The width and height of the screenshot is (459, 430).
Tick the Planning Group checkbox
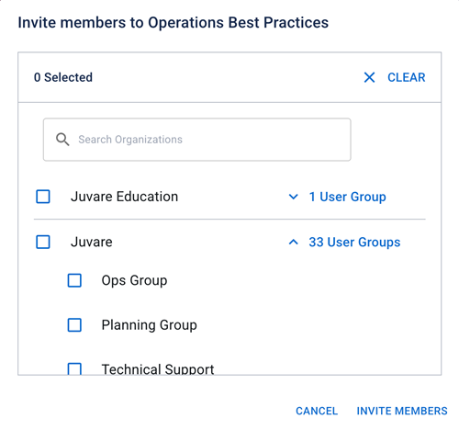pyautogui.click(x=74, y=325)
